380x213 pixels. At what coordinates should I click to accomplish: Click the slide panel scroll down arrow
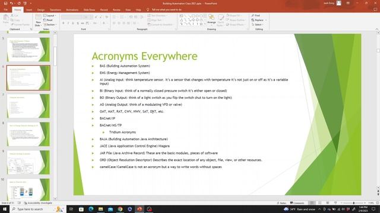click(x=55, y=199)
